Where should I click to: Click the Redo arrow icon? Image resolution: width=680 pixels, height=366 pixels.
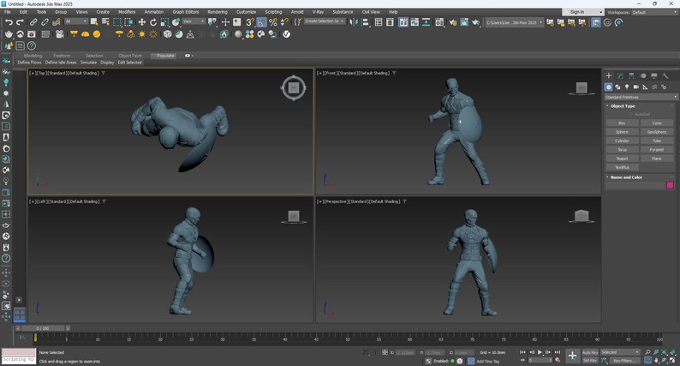(20, 21)
